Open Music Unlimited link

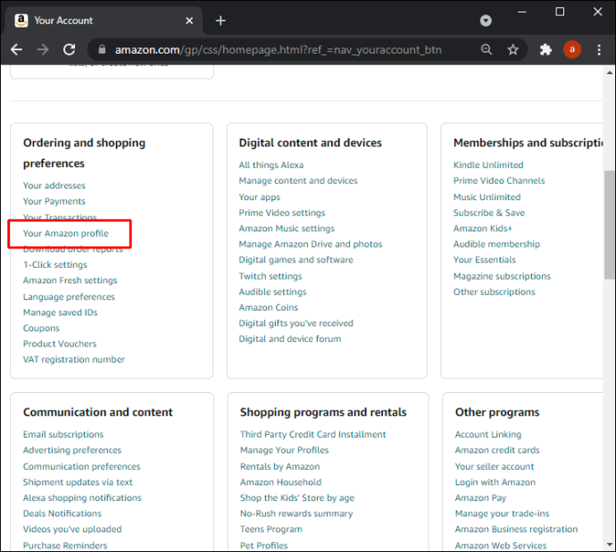[487, 197]
